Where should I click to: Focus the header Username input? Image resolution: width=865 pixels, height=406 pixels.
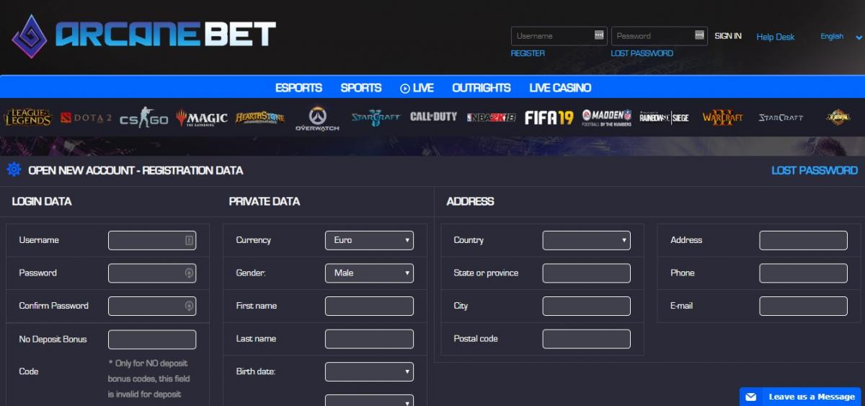click(559, 35)
